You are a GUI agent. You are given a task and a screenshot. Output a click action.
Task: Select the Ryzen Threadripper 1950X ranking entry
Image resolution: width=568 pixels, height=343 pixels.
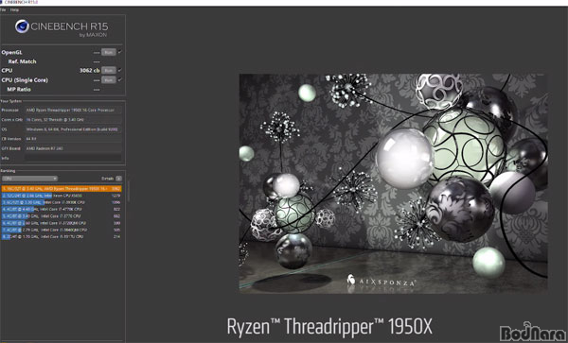point(62,189)
